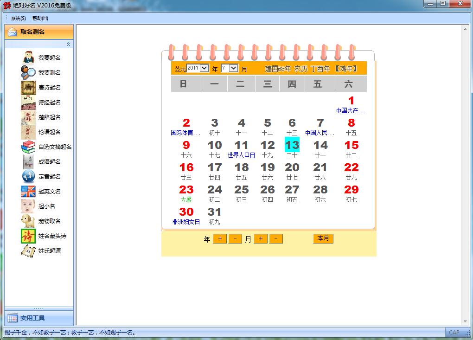Open the 自选文摘起名 books icon
The image size is (473, 340).
coord(28,147)
